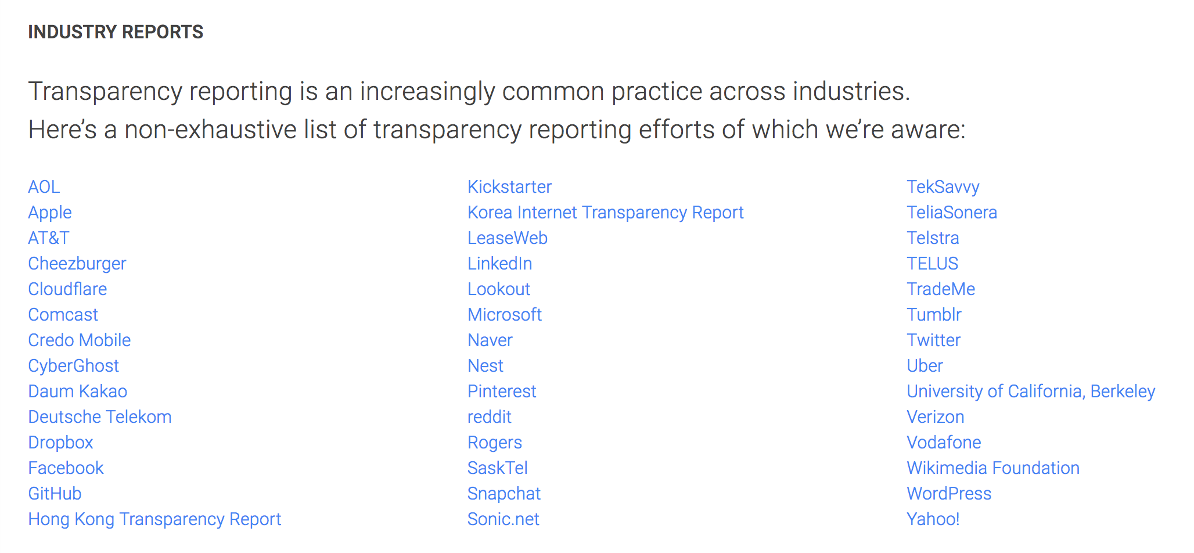Image resolution: width=1194 pixels, height=553 pixels.
Task: Open the AOL transparency report link
Action: 44,187
